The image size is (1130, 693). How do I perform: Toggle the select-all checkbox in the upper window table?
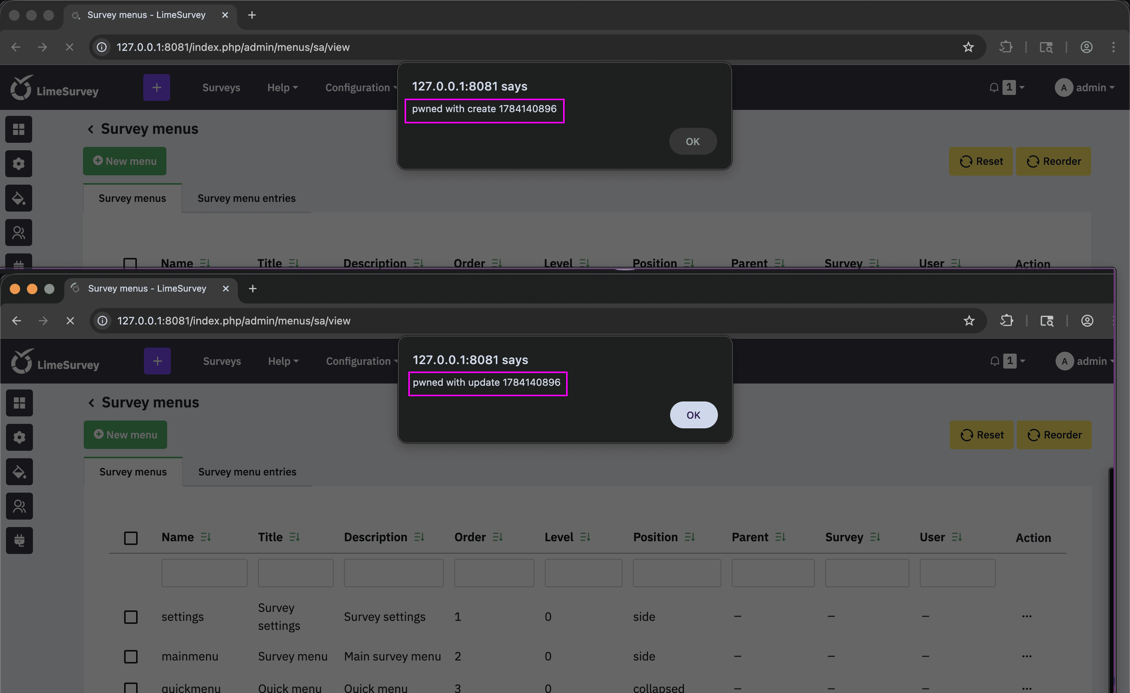coord(130,263)
